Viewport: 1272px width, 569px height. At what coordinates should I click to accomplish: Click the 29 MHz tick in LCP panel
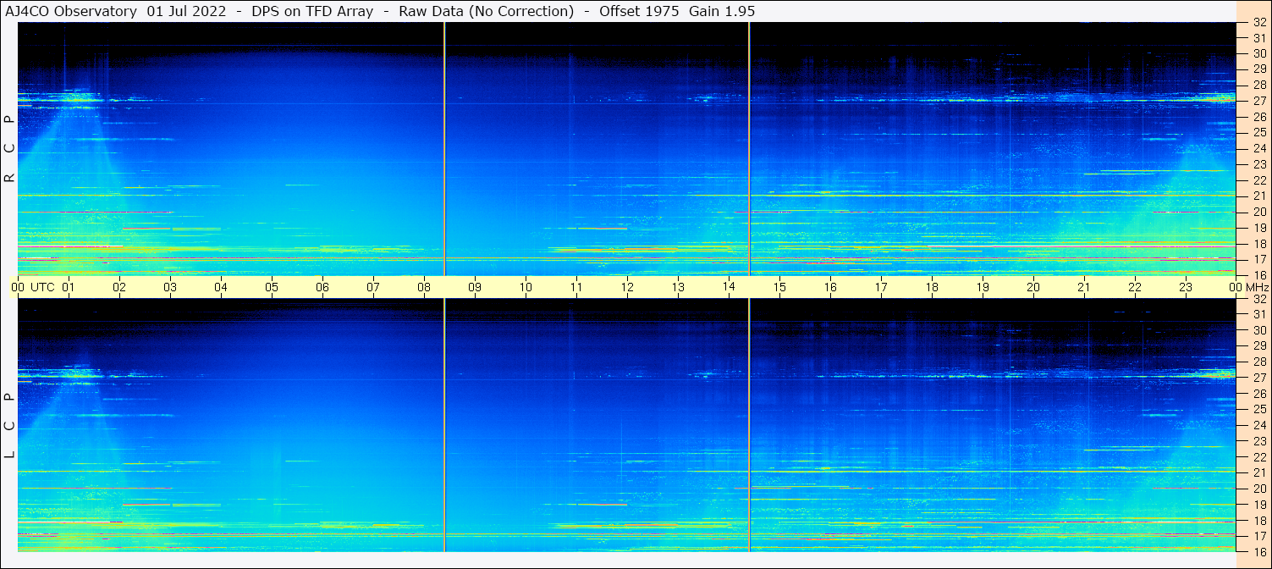point(1258,346)
